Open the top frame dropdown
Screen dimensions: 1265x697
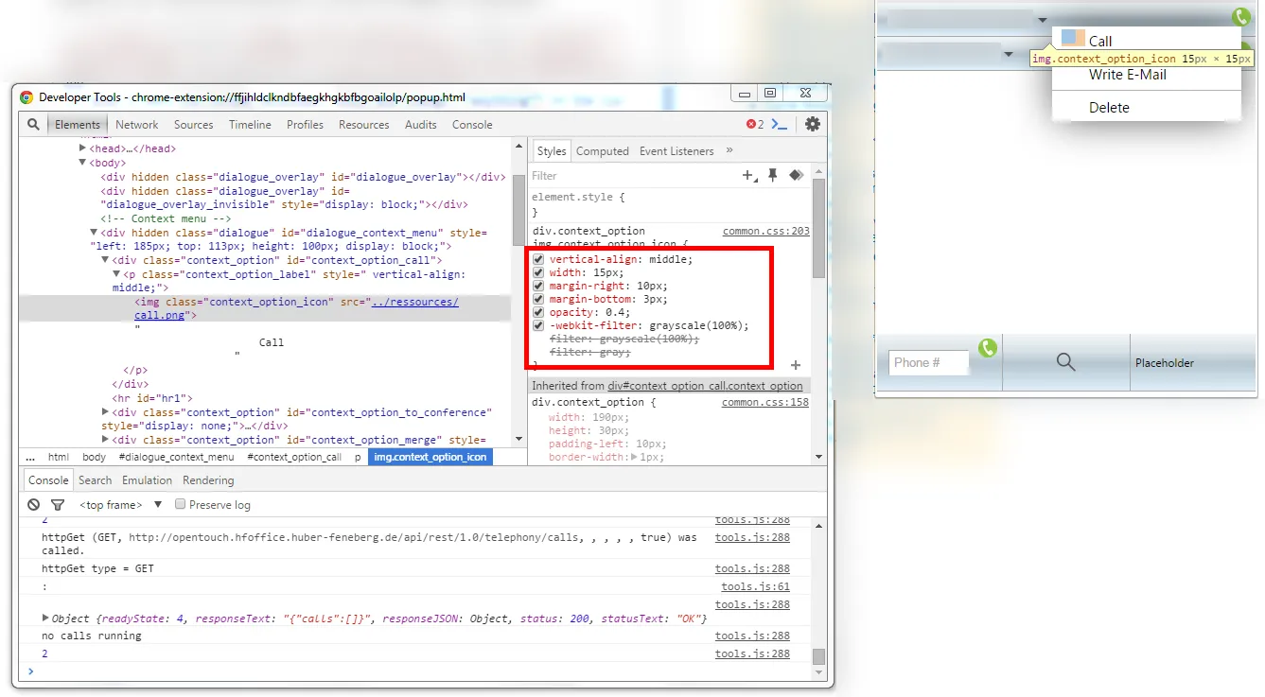[x=120, y=505]
